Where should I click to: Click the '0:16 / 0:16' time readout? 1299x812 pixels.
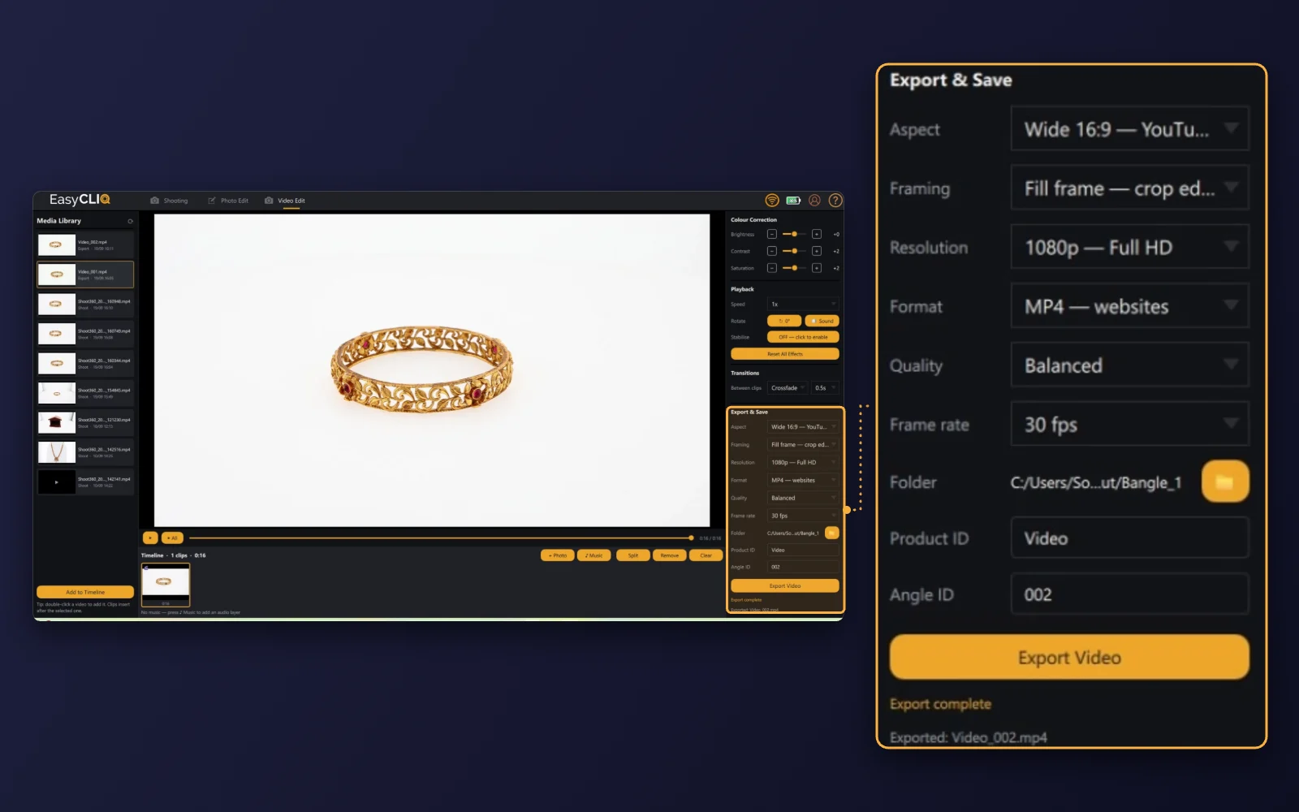tap(710, 538)
